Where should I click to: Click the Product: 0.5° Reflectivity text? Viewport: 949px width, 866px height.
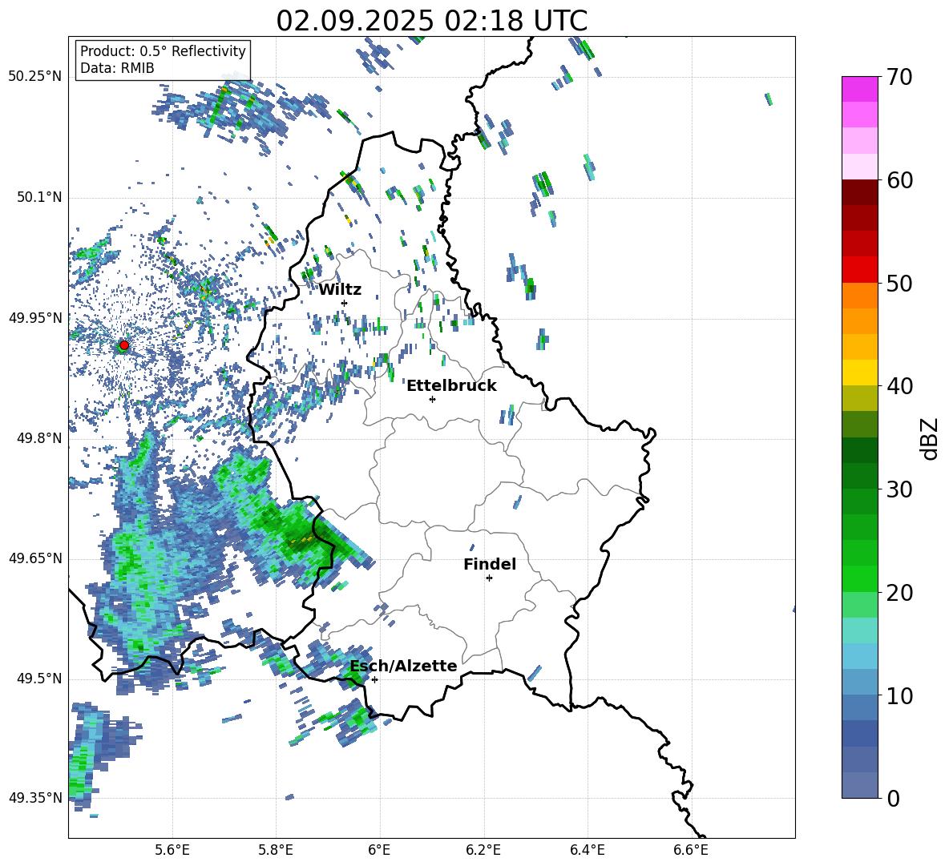tap(163, 51)
